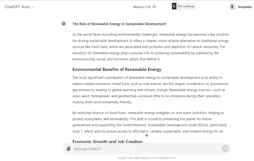Open the ChatGPT Auto model selector

point(18,7)
